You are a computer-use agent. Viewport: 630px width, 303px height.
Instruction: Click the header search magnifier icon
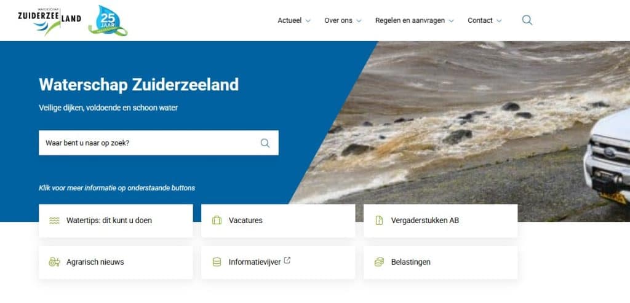pyautogui.click(x=527, y=20)
